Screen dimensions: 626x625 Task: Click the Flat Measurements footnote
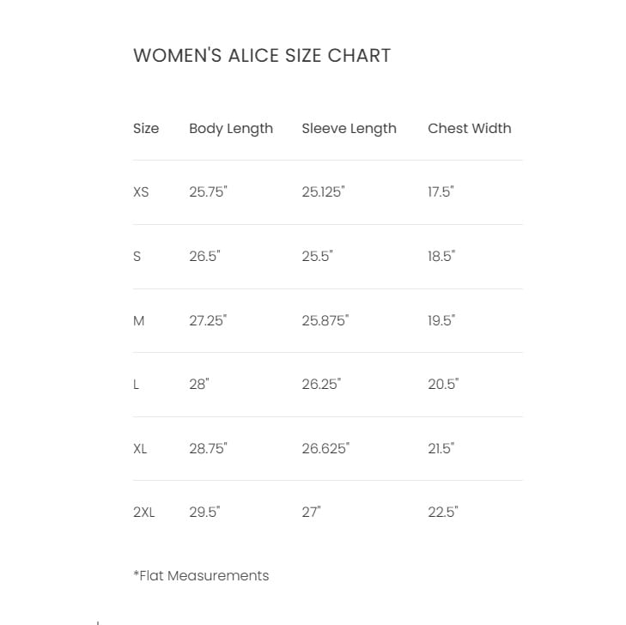pyautogui.click(x=201, y=576)
